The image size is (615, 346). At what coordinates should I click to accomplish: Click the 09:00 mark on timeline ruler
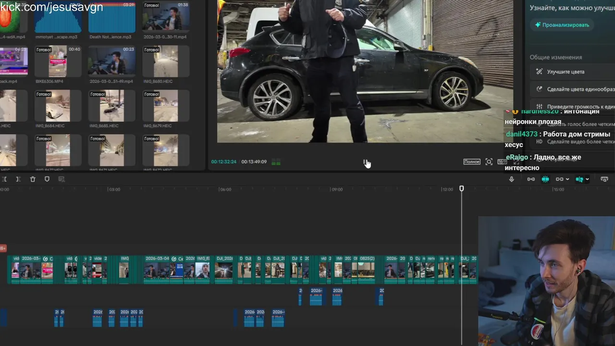point(337,189)
